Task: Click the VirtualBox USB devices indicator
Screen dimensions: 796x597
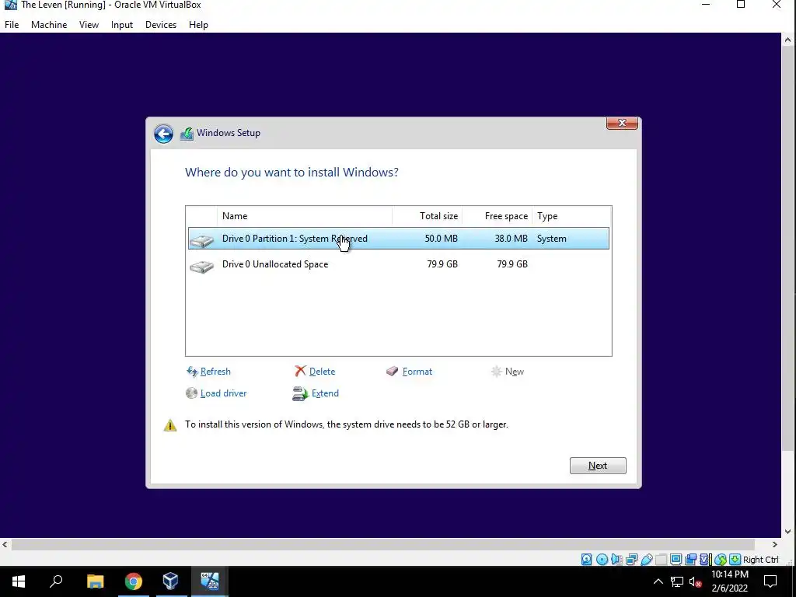Action: (x=646, y=560)
